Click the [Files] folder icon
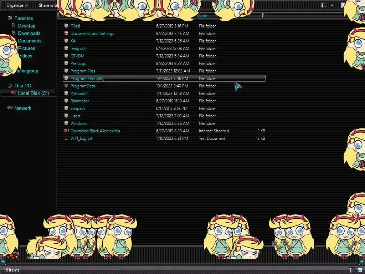The image size is (365, 274). (x=66, y=26)
